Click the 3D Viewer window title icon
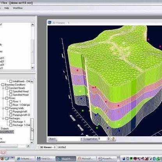This screenshot has width=162, height=162. click(x=50, y=23)
